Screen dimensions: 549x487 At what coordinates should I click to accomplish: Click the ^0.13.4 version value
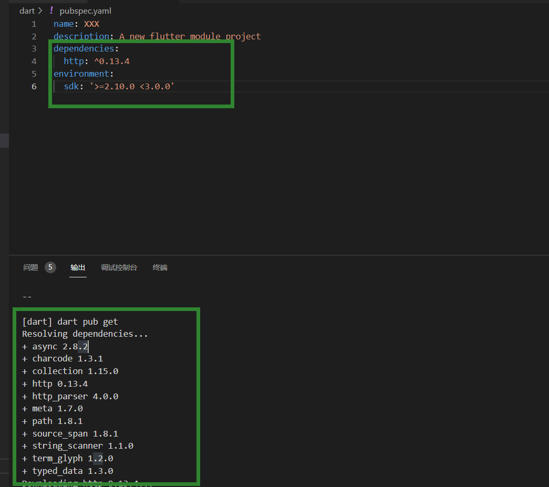click(x=112, y=61)
